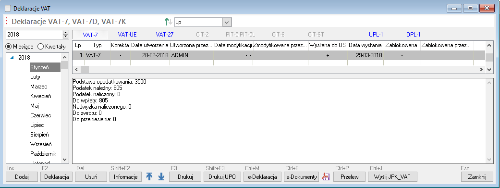Increase the year with spinner up arrow

(66, 33)
